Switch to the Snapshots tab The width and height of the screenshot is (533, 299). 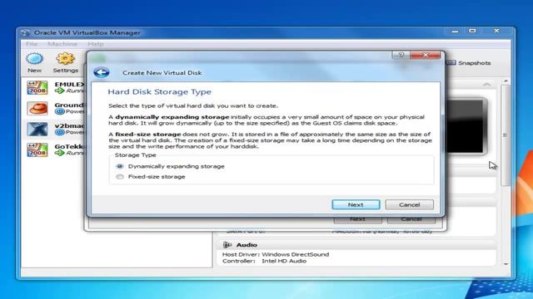(468, 63)
